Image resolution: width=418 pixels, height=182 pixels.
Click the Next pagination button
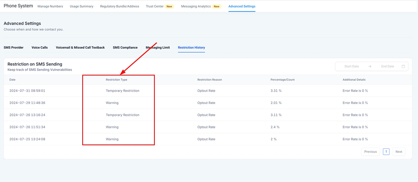[399, 152]
